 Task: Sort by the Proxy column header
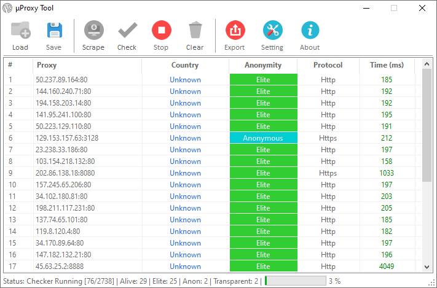tap(47, 65)
